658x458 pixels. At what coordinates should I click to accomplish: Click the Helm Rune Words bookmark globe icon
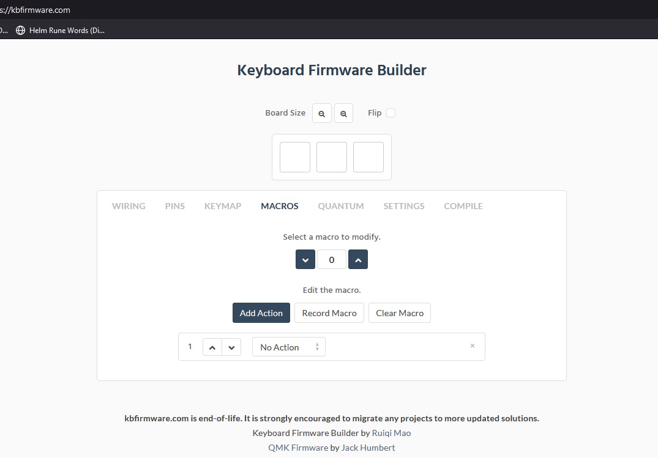[21, 30]
